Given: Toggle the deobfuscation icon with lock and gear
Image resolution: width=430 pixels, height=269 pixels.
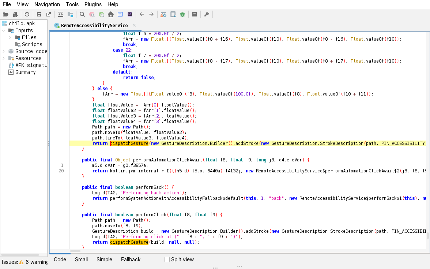Looking at the screenshot, I should [x=163, y=15].
